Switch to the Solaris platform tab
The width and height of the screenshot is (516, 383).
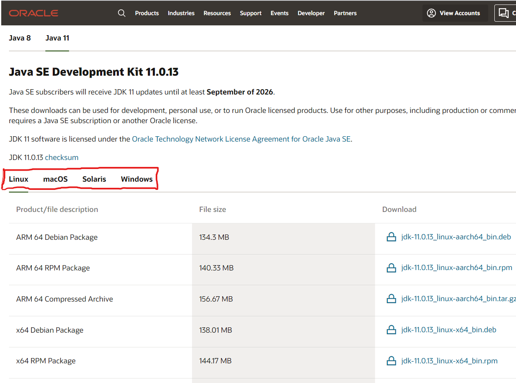tap(94, 179)
